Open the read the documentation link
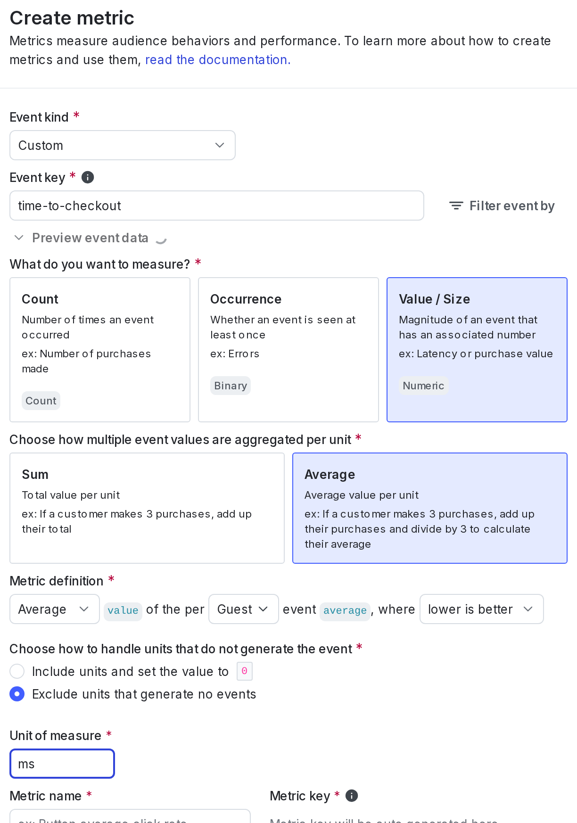Screen dimensions: 577x823 217,59
